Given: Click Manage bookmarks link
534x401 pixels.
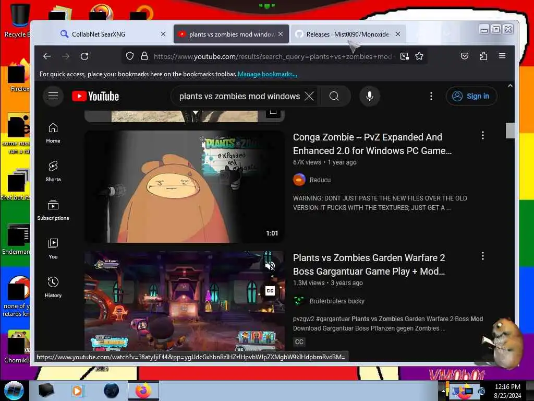Looking at the screenshot, I should point(268,74).
